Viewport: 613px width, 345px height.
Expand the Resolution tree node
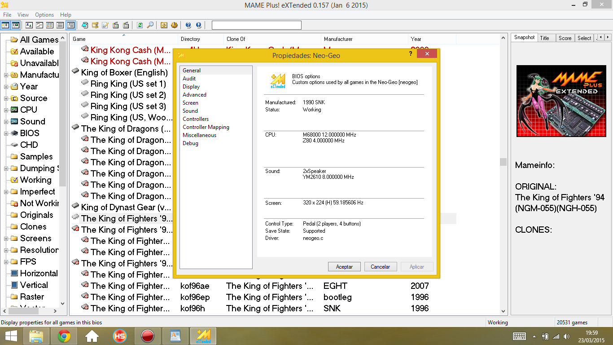(6, 250)
